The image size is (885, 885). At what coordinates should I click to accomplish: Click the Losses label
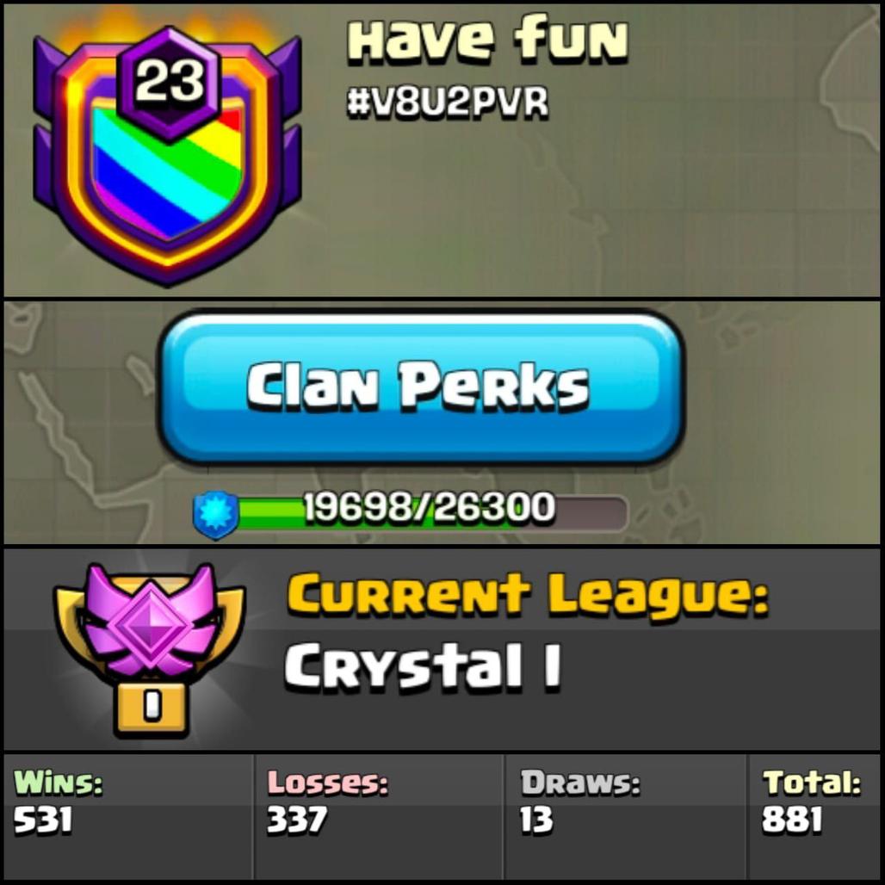click(327, 783)
